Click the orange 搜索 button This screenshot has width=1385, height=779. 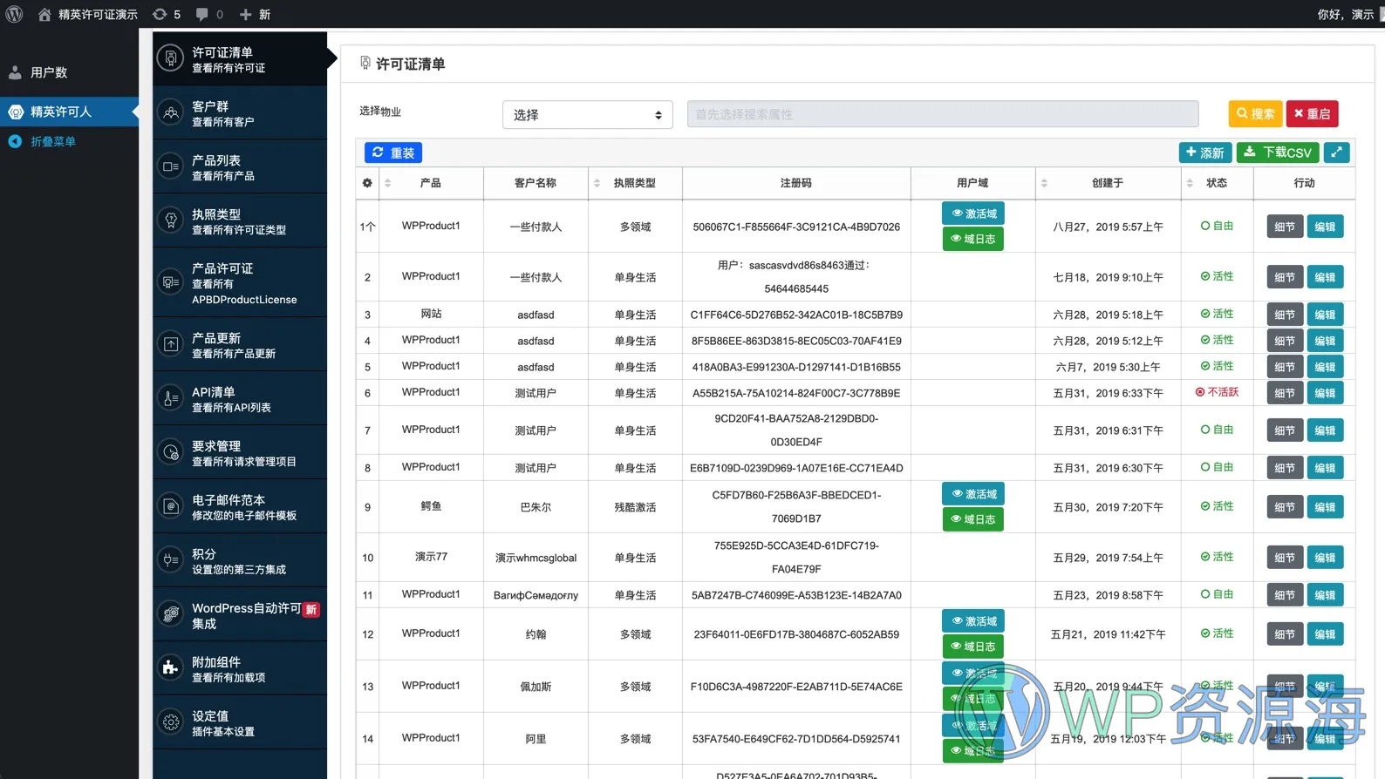pyautogui.click(x=1255, y=114)
